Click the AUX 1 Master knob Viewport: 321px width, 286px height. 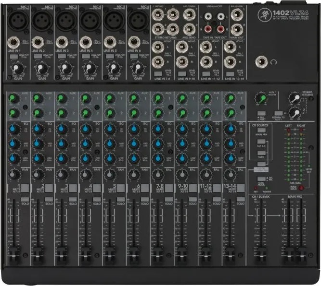(261, 98)
